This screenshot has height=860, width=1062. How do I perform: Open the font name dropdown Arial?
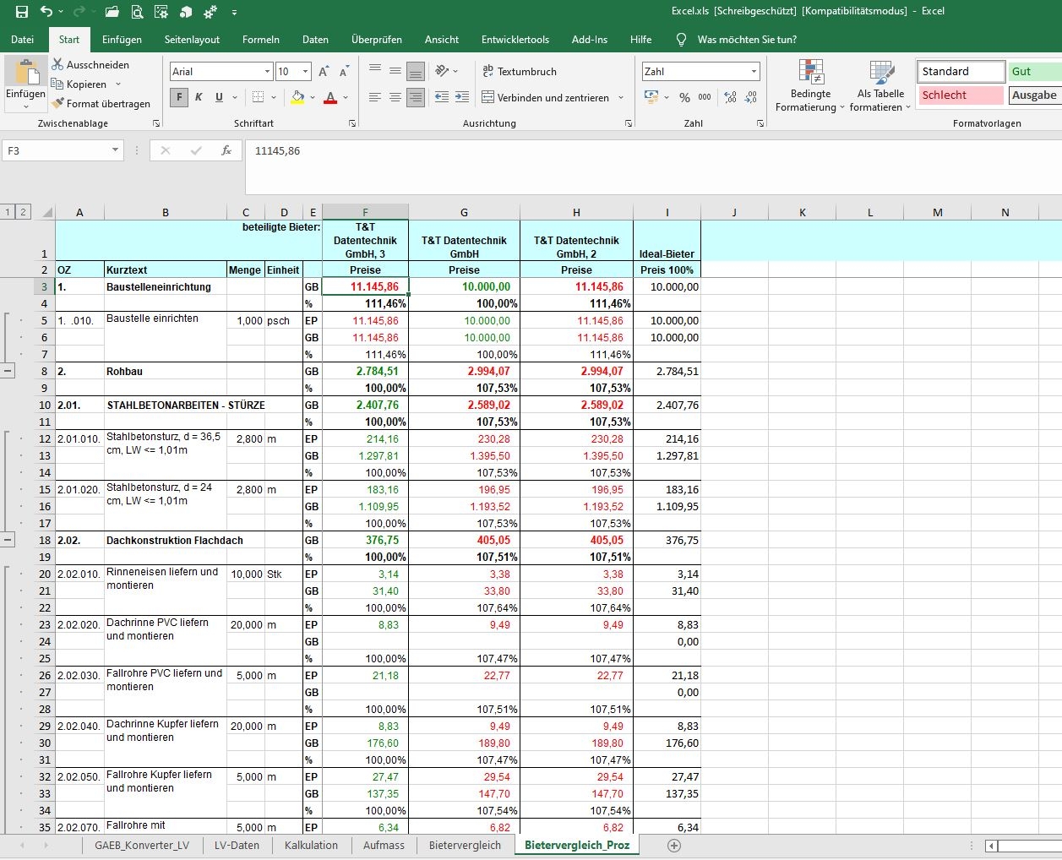pyautogui.click(x=268, y=72)
